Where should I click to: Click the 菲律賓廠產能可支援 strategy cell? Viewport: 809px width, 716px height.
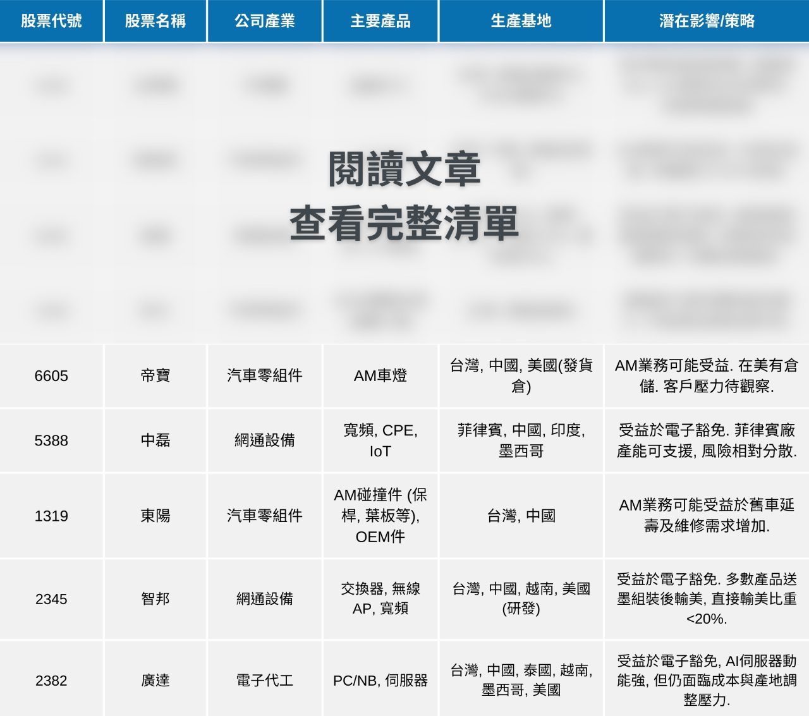click(x=707, y=440)
